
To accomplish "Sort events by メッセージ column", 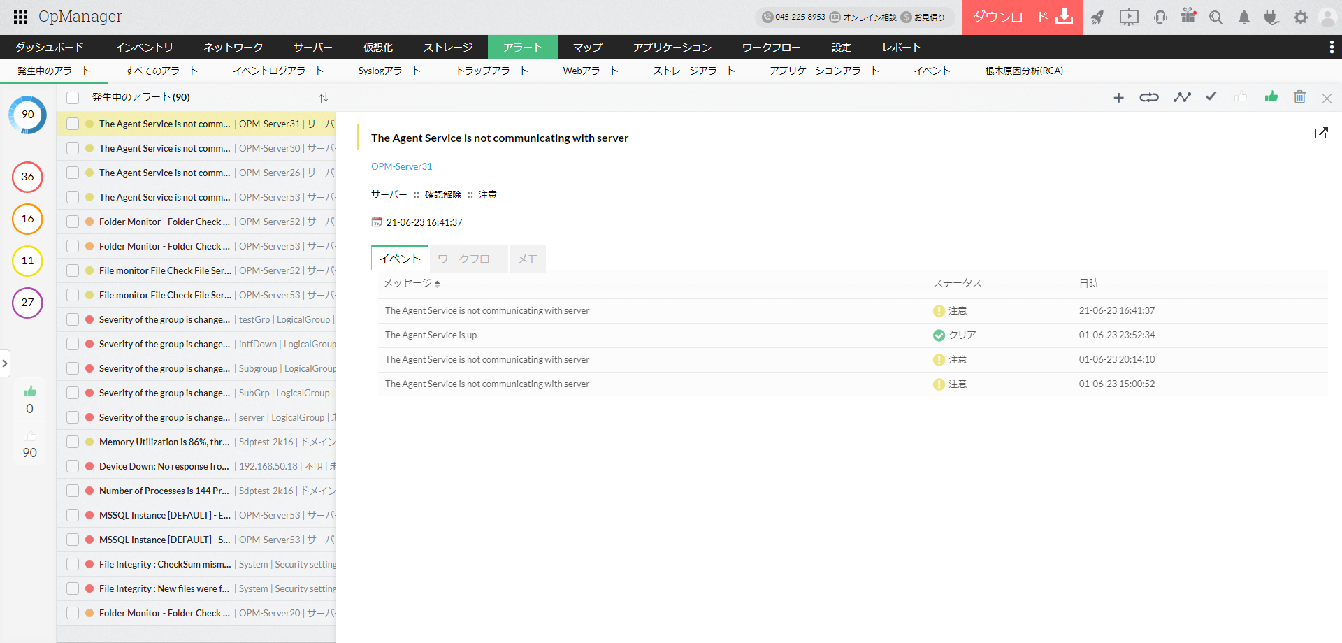I will (411, 283).
